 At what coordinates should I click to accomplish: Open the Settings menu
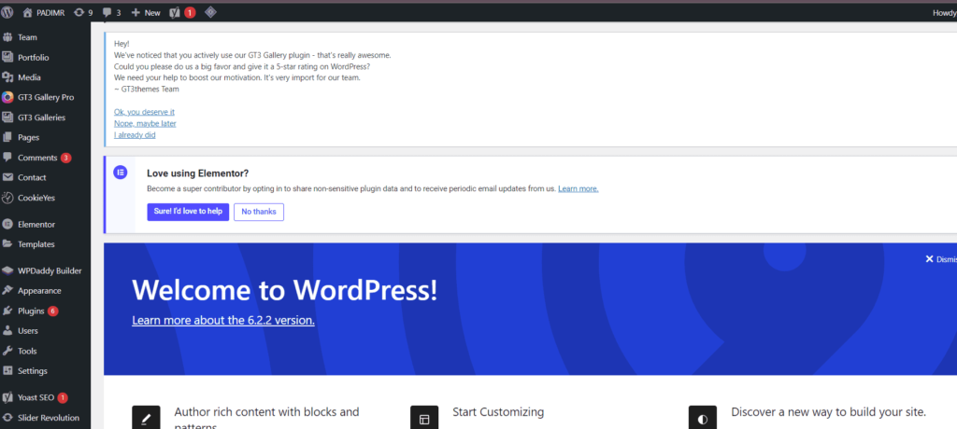tap(33, 371)
